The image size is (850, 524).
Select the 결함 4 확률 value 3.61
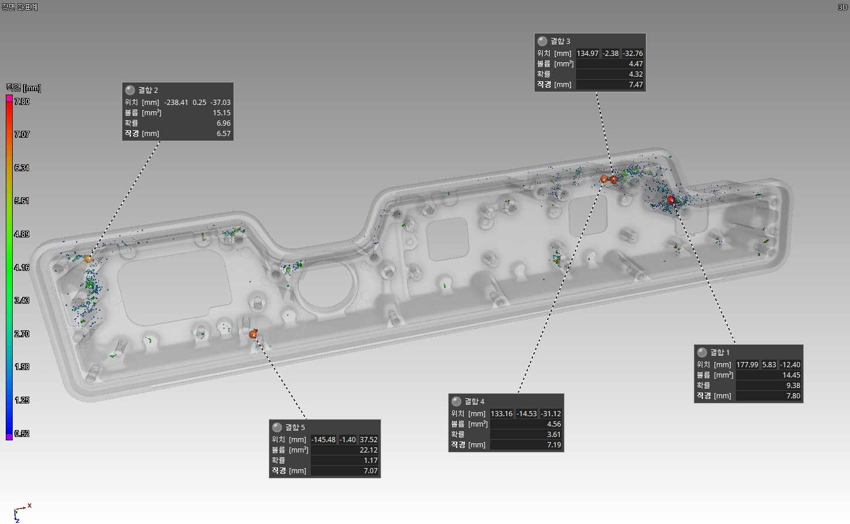pyautogui.click(x=554, y=434)
